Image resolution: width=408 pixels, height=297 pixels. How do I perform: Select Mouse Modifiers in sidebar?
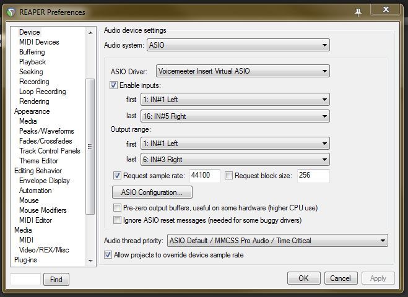pyautogui.click(x=43, y=210)
